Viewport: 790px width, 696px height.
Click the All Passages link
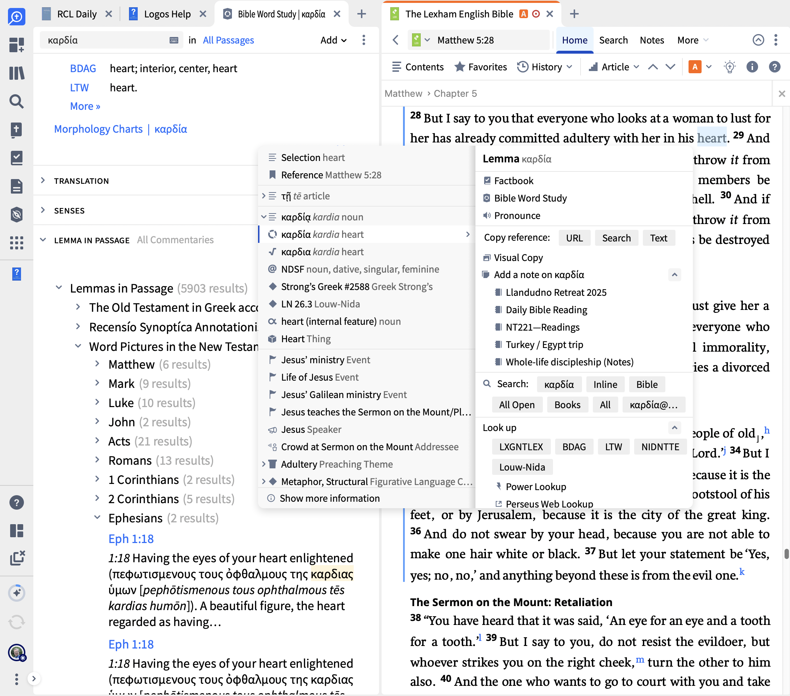coord(228,40)
